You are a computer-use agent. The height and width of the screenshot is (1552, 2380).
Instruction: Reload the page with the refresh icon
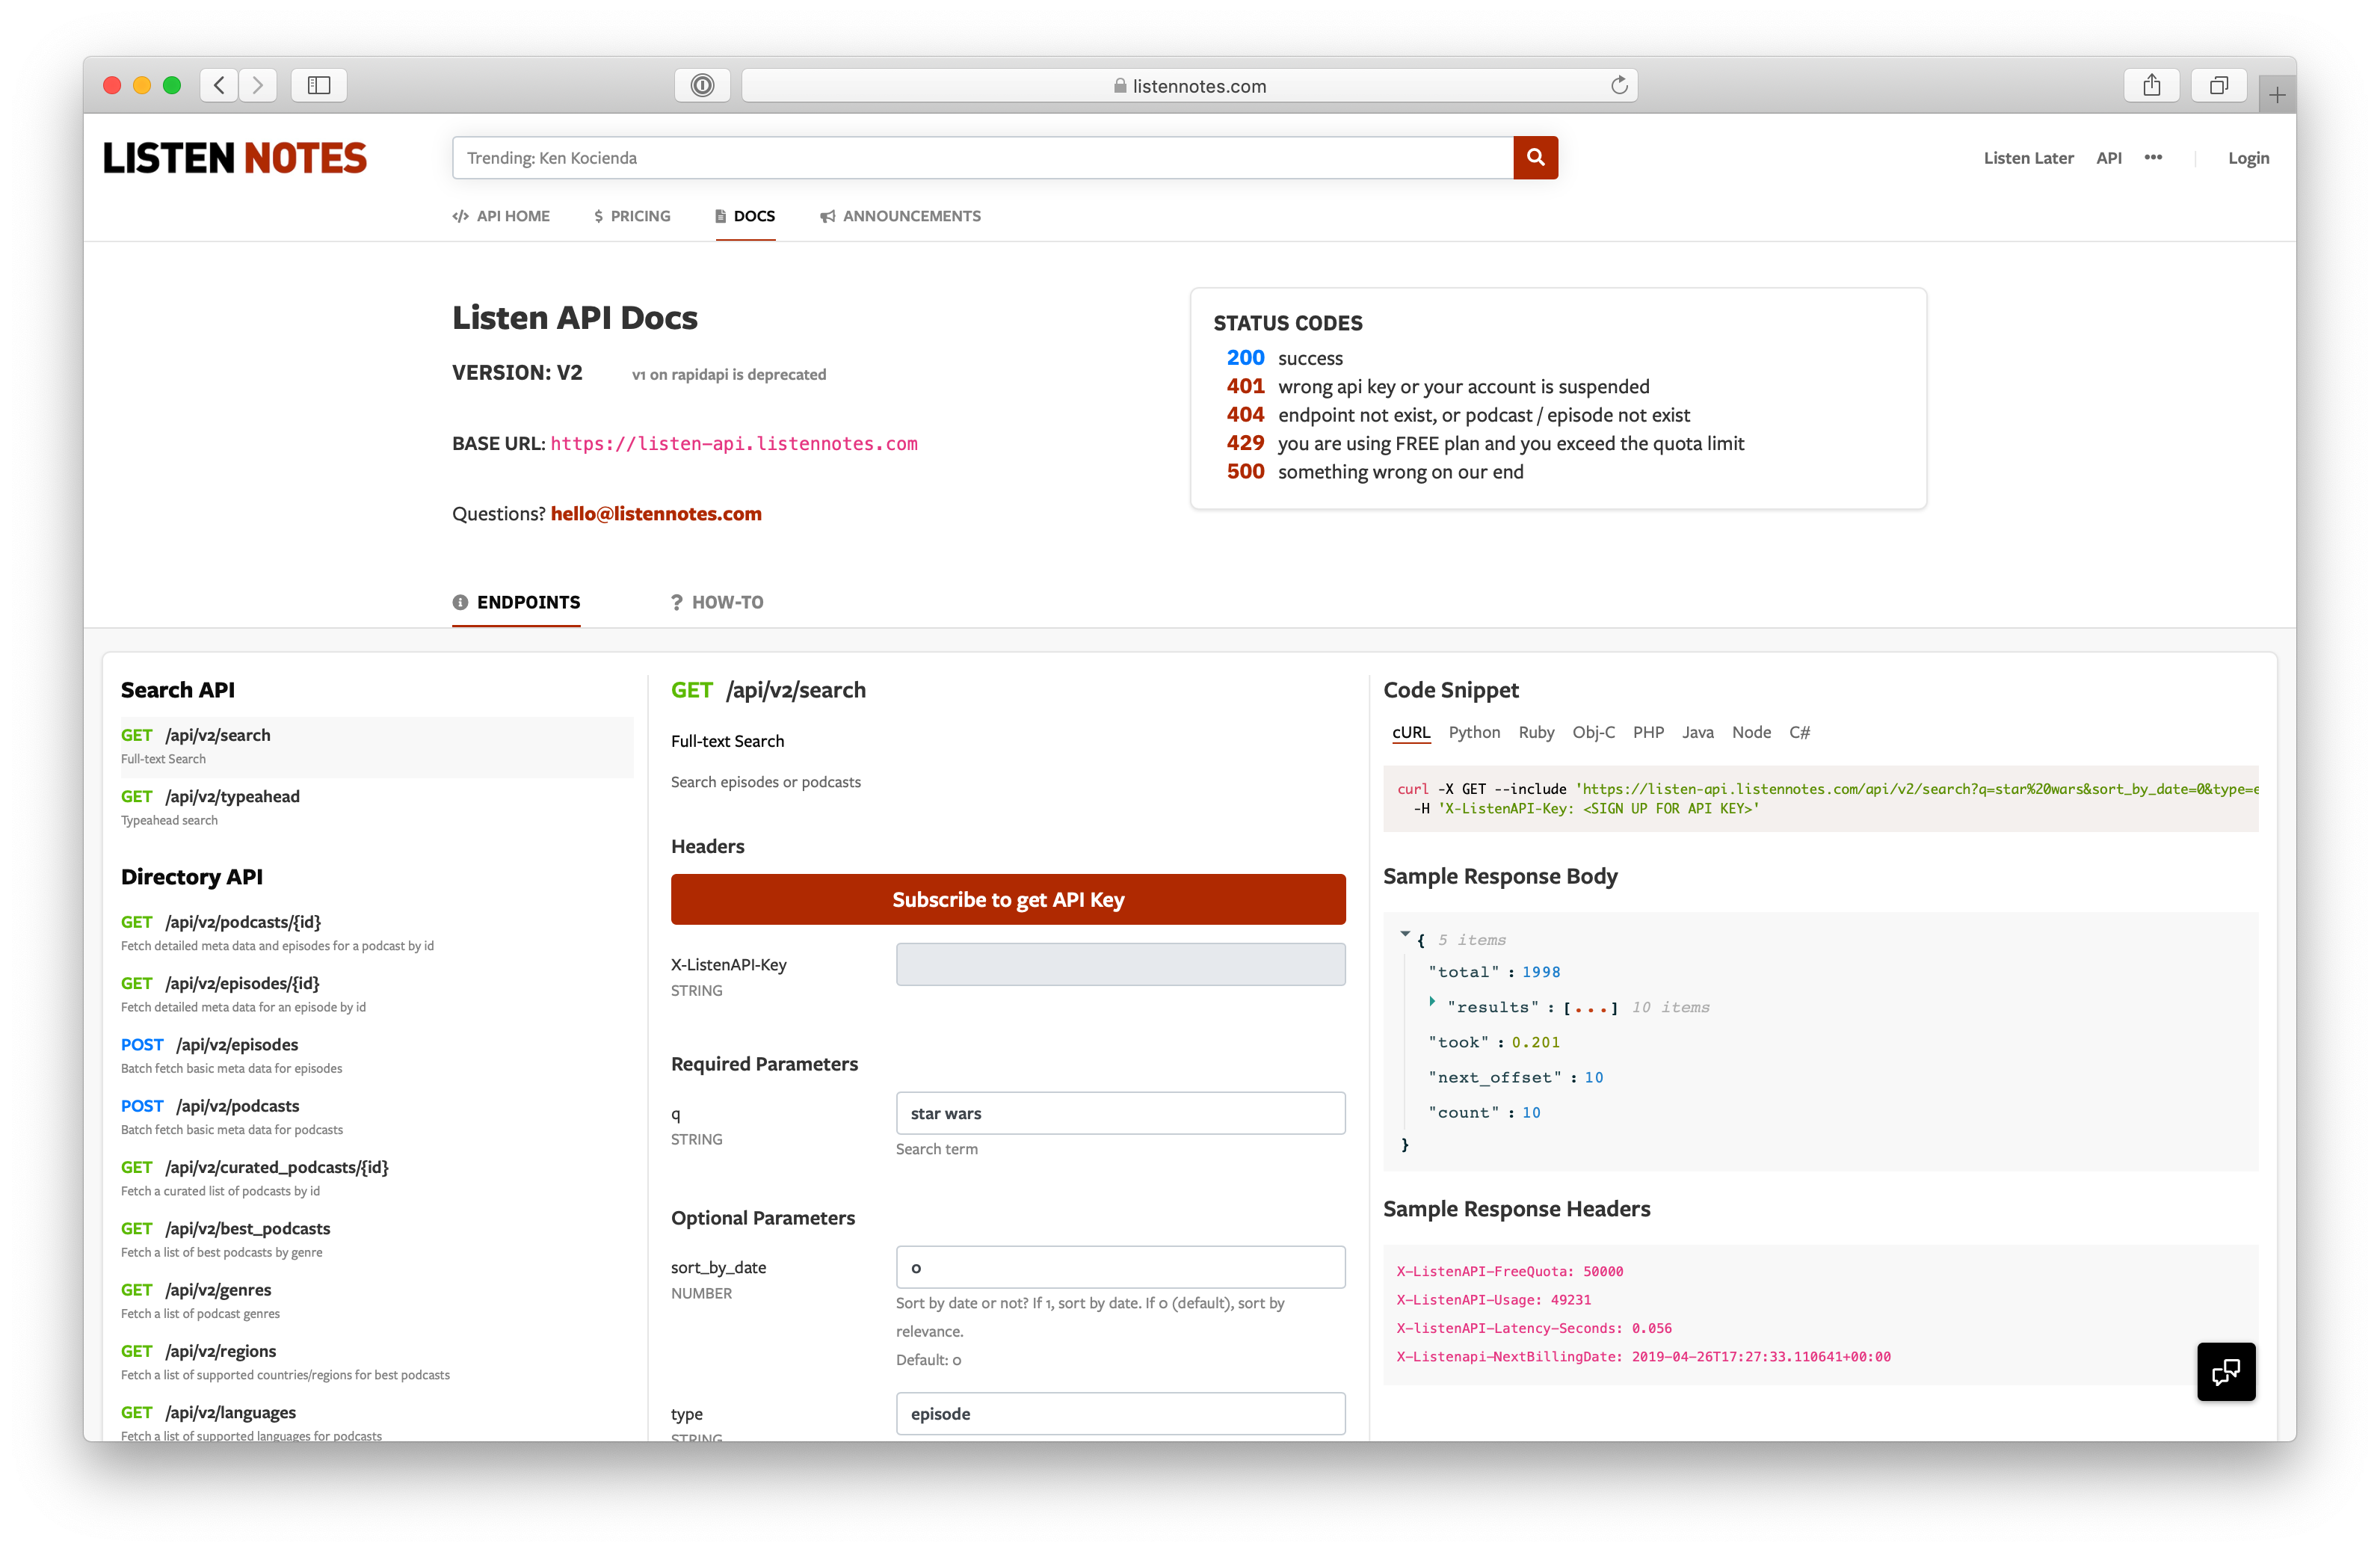coord(1620,85)
